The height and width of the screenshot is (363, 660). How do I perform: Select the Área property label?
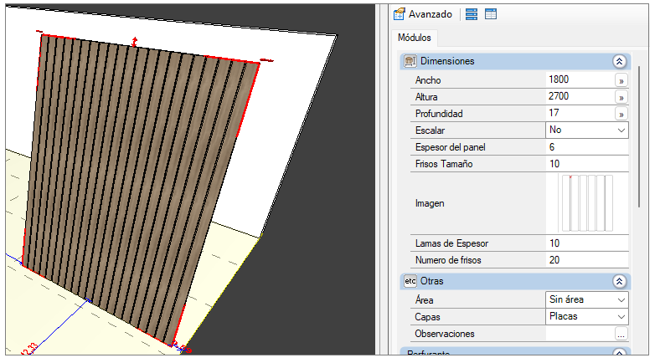(425, 300)
